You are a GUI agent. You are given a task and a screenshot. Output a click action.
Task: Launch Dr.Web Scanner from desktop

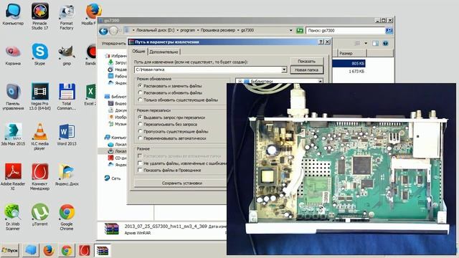(x=13, y=217)
